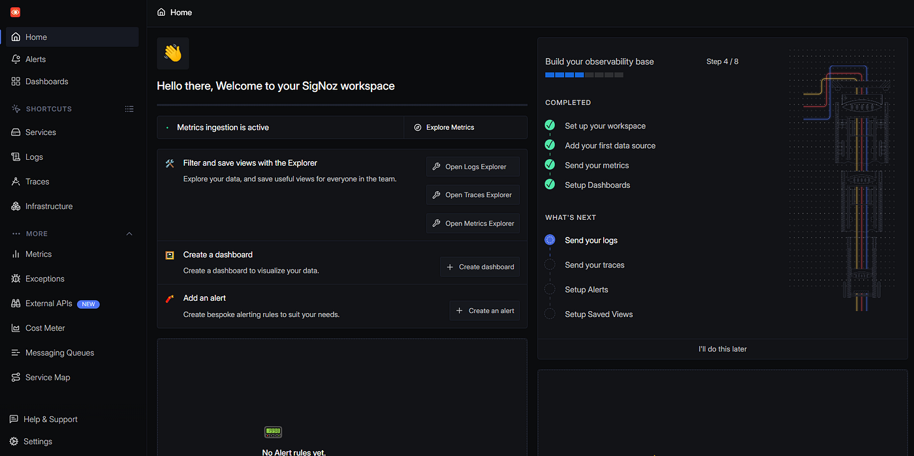914x456 pixels.
Task: Select the Setup Saved Views step circle
Action: [x=550, y=314]
